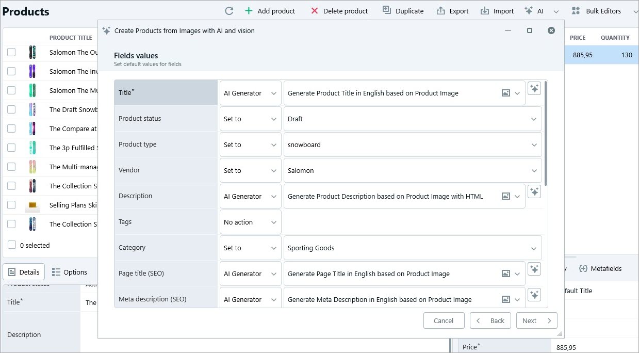Screen dimensions: 639x353
Task: Check Selling Plans Ski row checkbox
Action: coord(11,205)
